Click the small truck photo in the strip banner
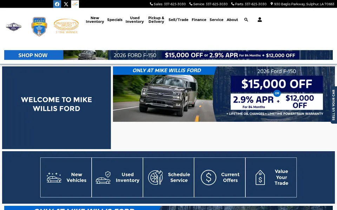 point(86,55)
